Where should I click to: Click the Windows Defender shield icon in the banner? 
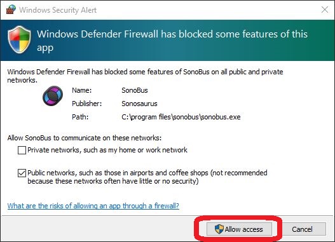(x=19, y=39)
